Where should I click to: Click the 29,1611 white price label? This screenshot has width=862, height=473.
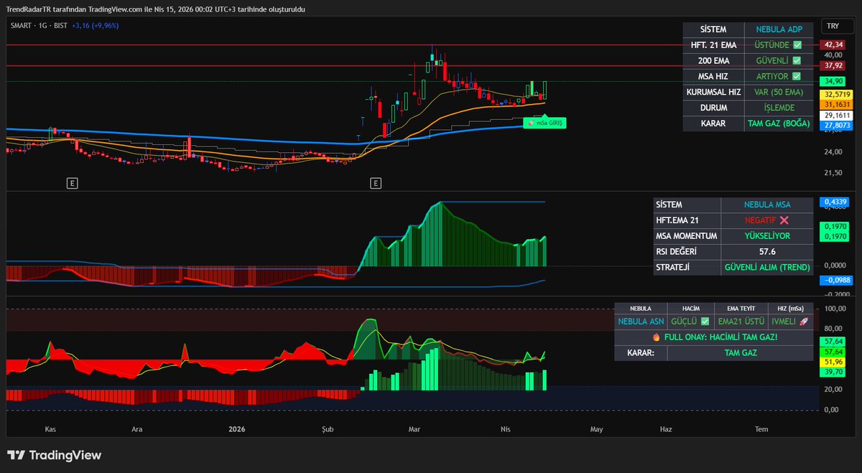[837, 115]
